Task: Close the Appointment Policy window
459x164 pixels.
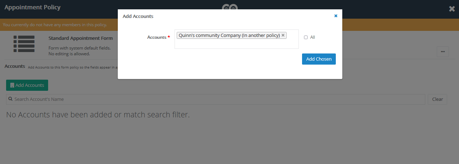Action: 452,9
